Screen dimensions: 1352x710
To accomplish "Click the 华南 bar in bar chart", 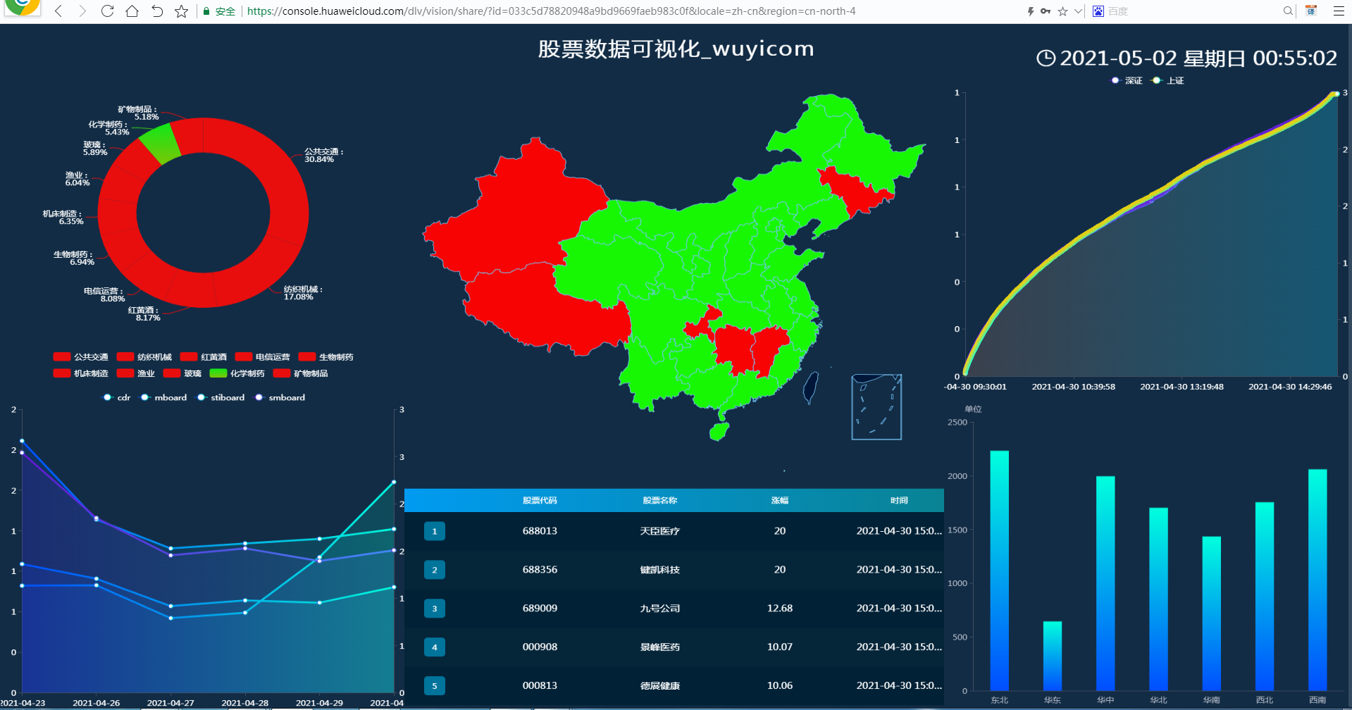I will (1212, 614).
